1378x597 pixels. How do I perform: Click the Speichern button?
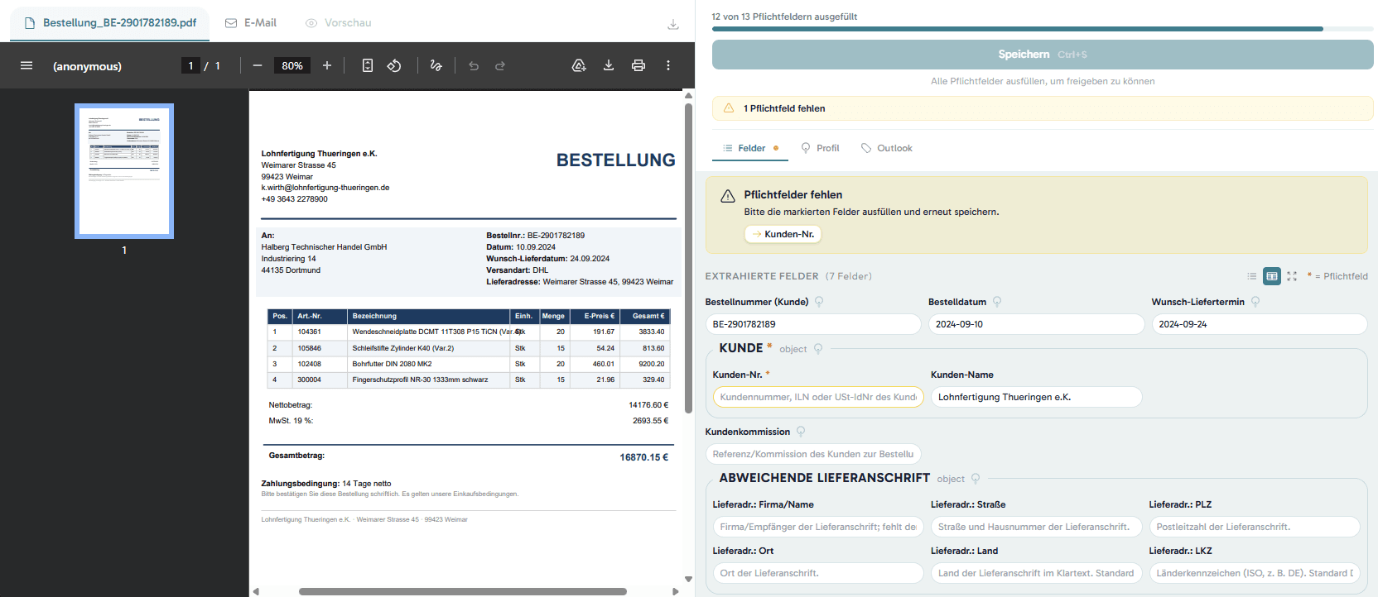(1043, 55)
